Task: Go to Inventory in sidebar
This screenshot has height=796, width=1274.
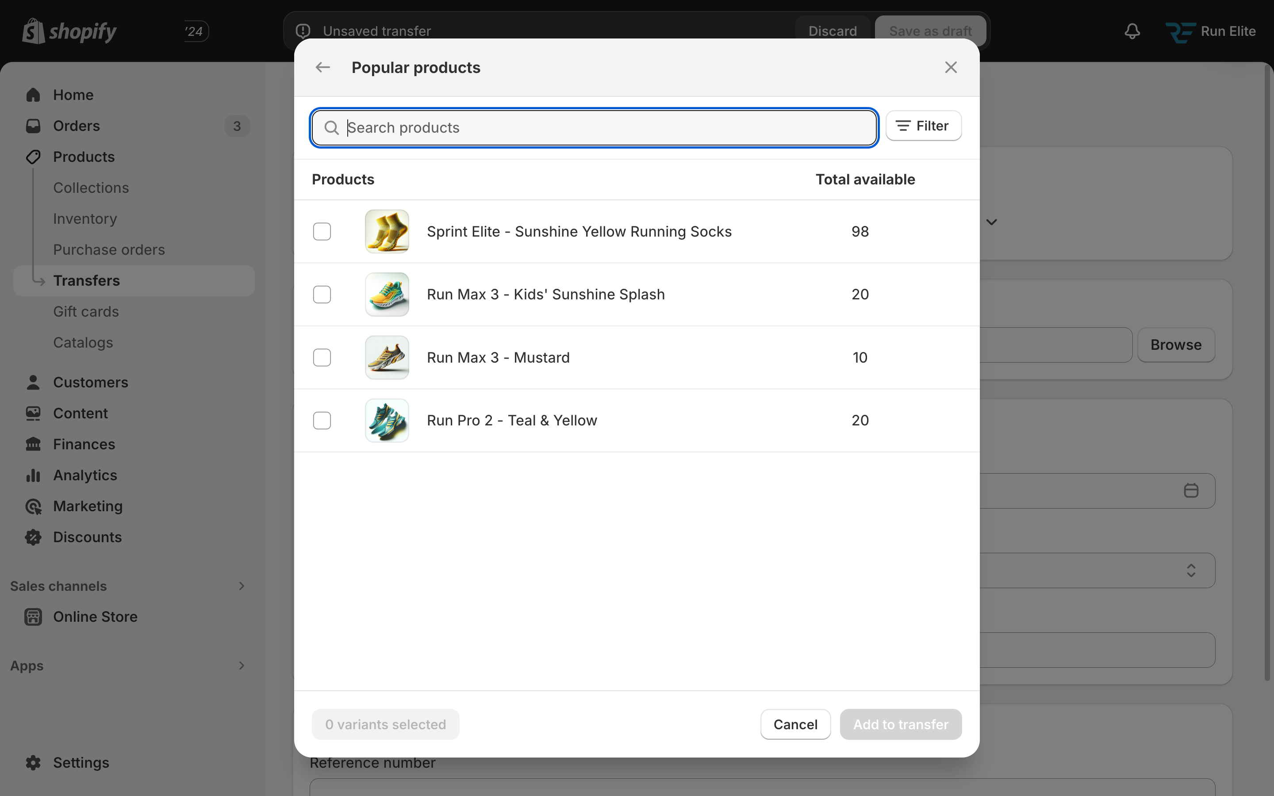Action: [85, 218]
